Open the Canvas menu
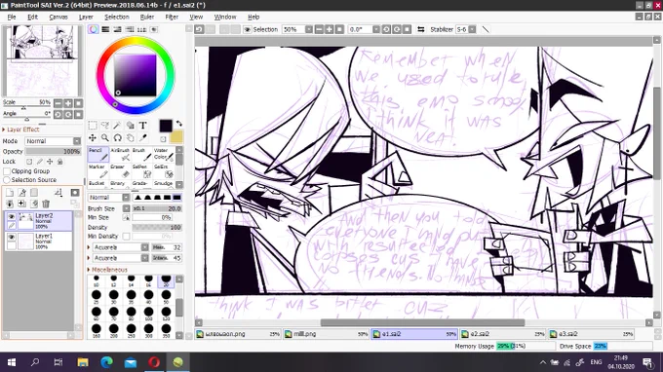Image resolution: width=663 pixels, height=372 pixels. [x=58, y=17]
